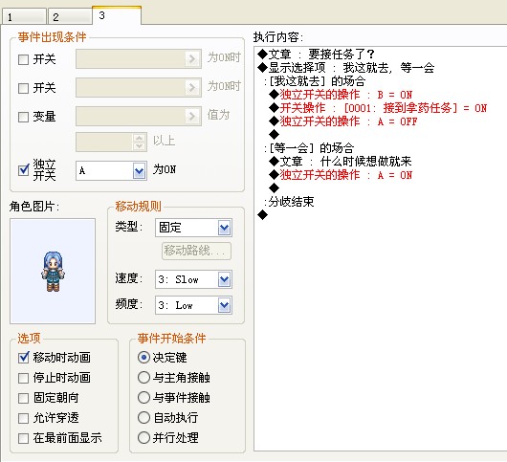
Task: Click the first switch name field
Action: [x=131, y=59]
